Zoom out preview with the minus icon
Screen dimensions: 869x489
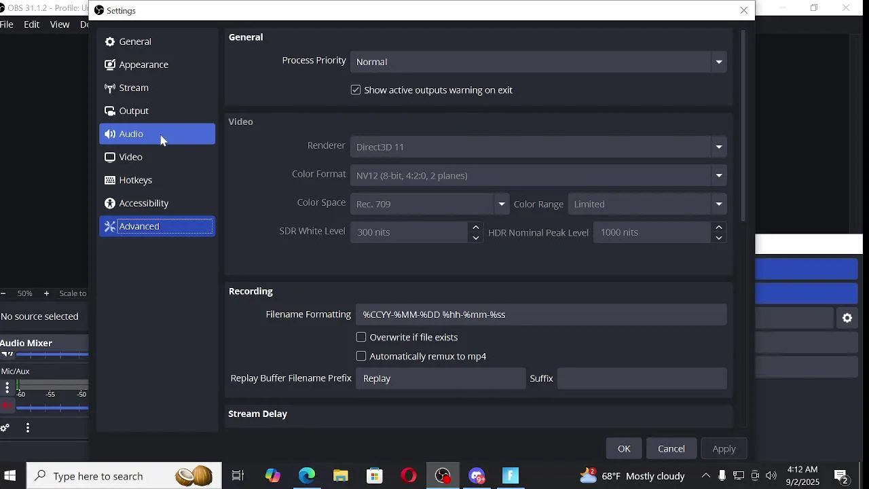click(3, 293)
